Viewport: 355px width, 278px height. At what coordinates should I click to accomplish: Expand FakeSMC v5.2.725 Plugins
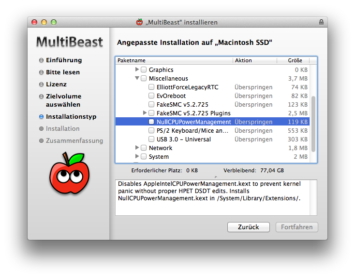145,112
